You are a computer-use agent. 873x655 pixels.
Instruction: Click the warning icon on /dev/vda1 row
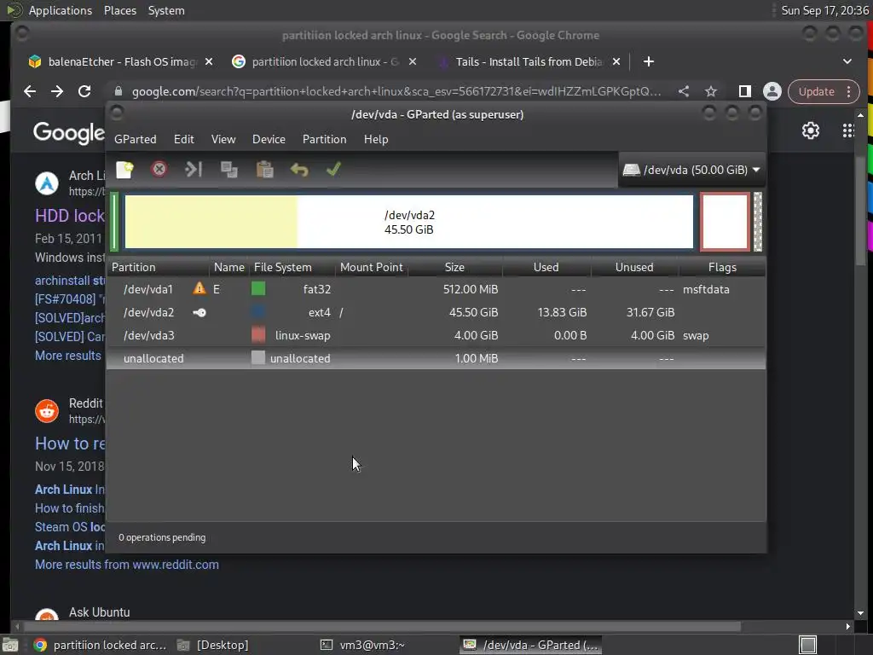click(199, 288)
